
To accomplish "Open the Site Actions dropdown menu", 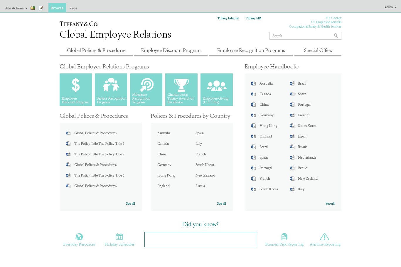I will click(x=16, y=8).
